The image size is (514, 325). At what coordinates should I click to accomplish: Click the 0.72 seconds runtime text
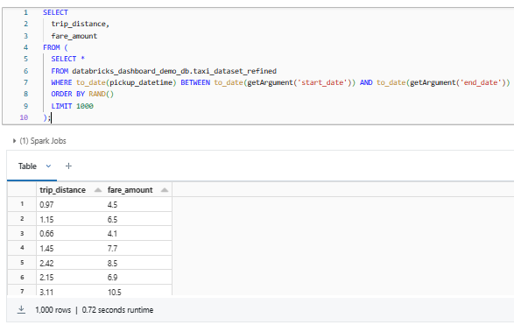click(117, 310)
